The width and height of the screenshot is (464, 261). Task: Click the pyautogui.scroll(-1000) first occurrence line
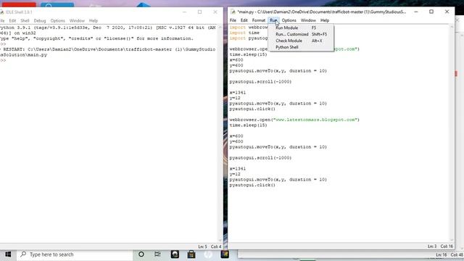tap(260, 82)
